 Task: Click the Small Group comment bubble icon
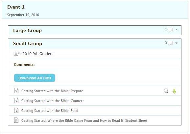click(170, 43)
